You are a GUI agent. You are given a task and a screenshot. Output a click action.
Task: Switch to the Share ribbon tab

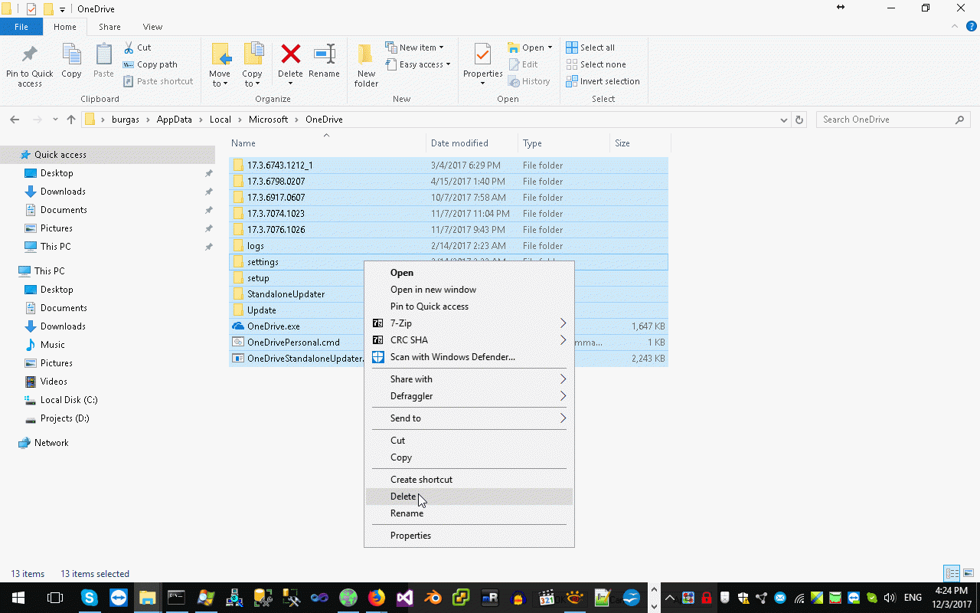point(109,27)
